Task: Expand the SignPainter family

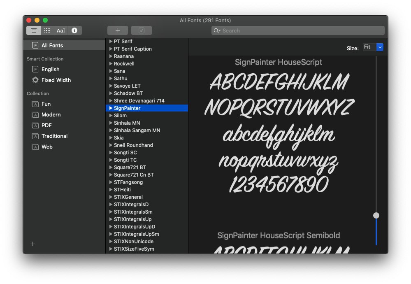Action: [x=111, y=108]
